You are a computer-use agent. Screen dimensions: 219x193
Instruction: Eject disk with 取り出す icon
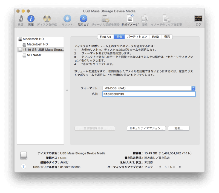(83, 19)
